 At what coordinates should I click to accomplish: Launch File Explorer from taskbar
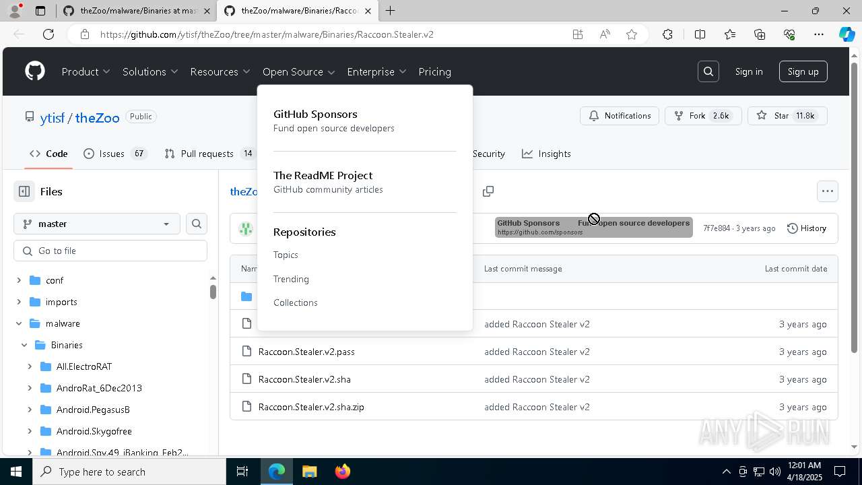309,472
